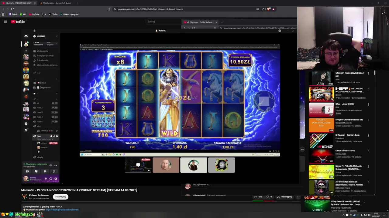Open Discord user settings gear
The image size is (389, 218).
[56, 179]
